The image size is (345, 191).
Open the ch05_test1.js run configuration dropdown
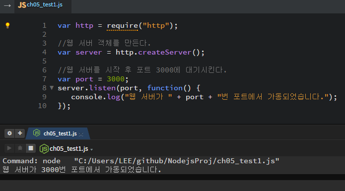92,149
